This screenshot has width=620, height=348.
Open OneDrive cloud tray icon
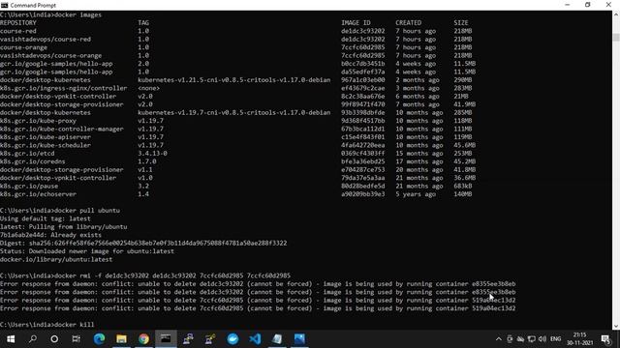tap(521, 339)
